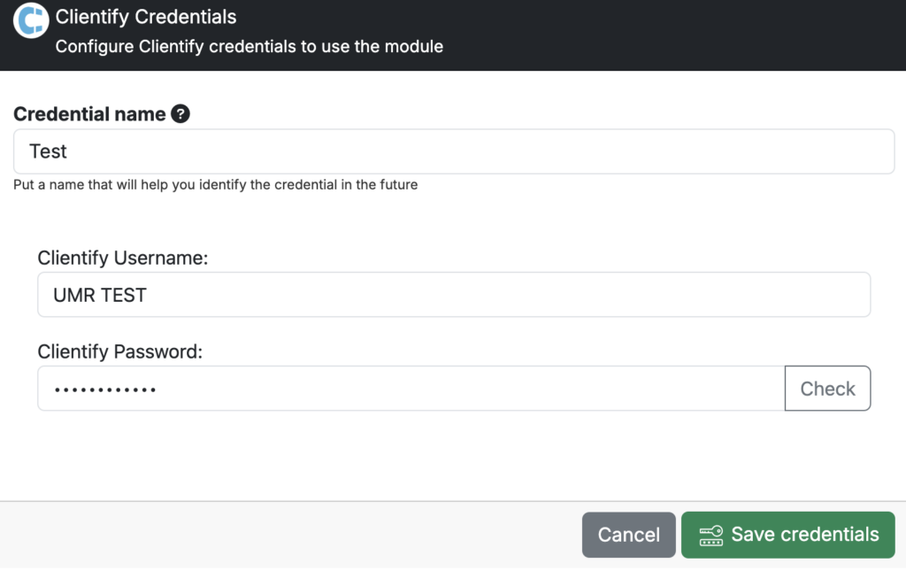Click the key icon on Save credentials
This screenshot has height=571, width=906.
point(710,536)
